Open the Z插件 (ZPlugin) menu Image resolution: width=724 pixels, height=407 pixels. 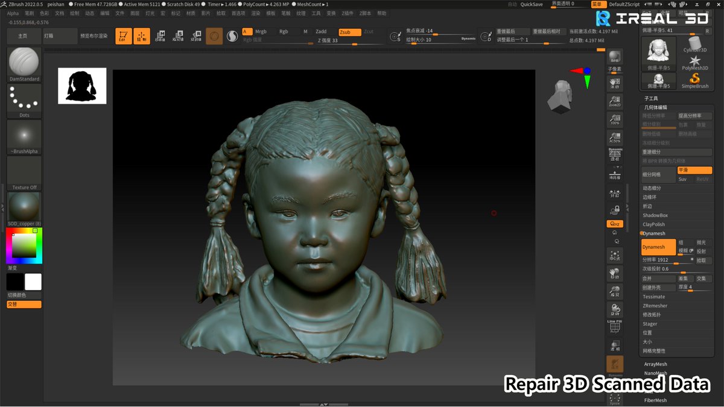point(348,13)
